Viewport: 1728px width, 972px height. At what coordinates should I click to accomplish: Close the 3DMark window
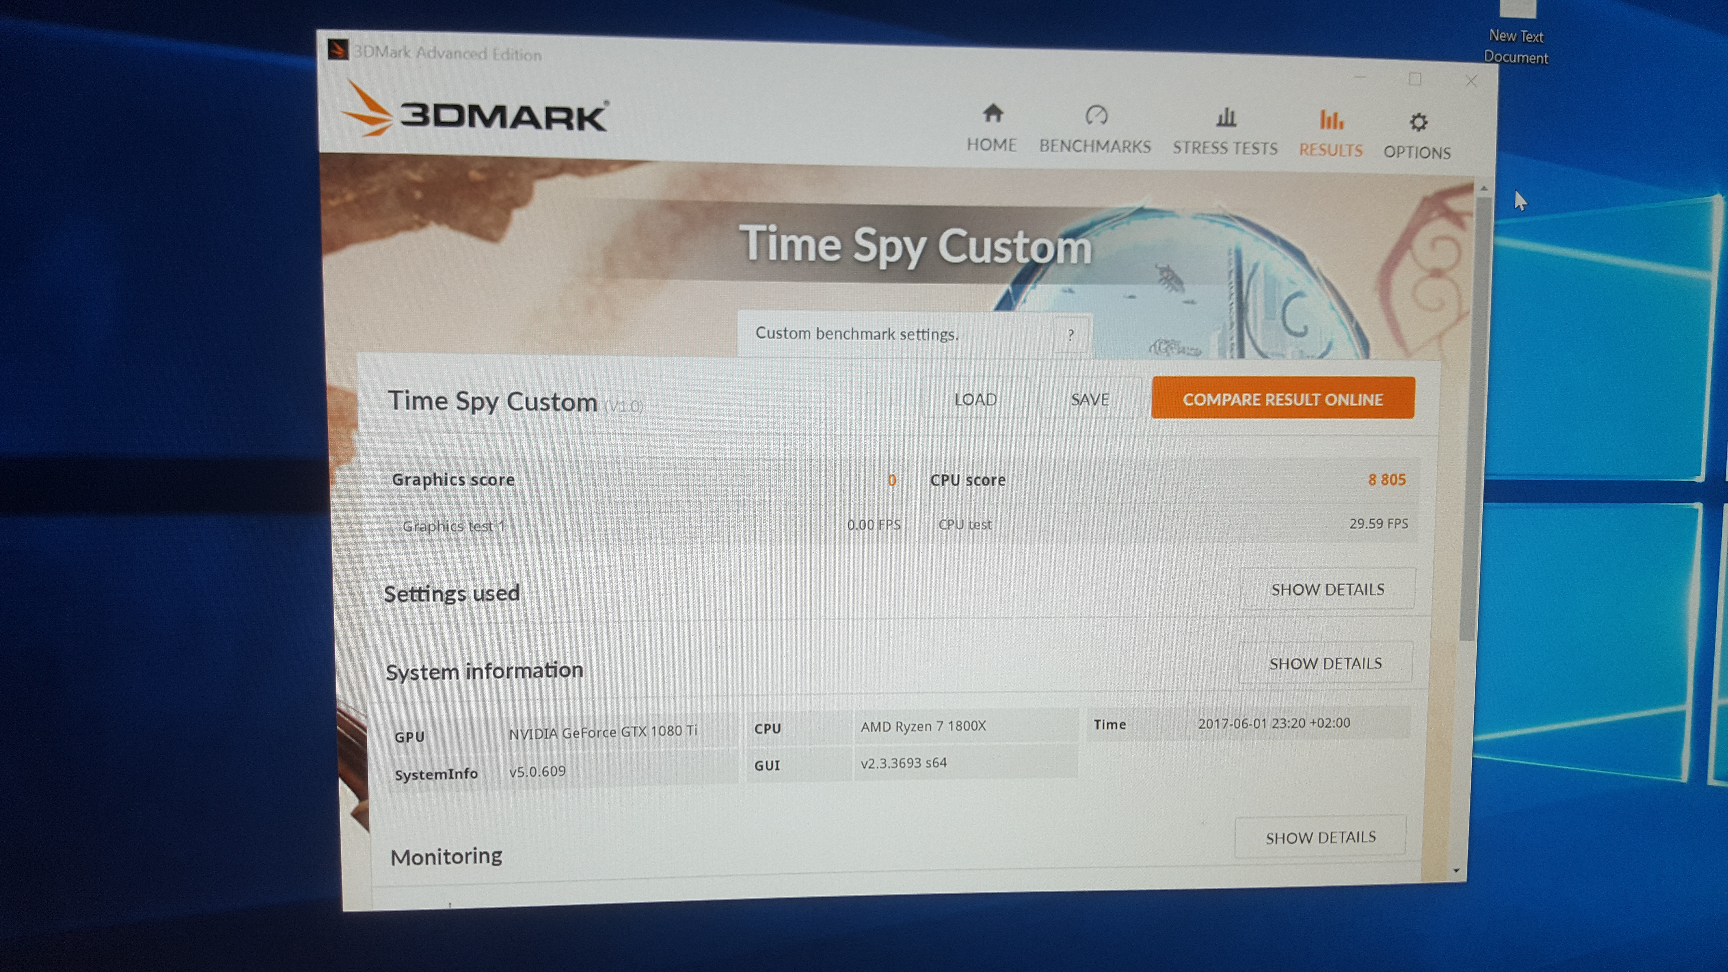1471,81
